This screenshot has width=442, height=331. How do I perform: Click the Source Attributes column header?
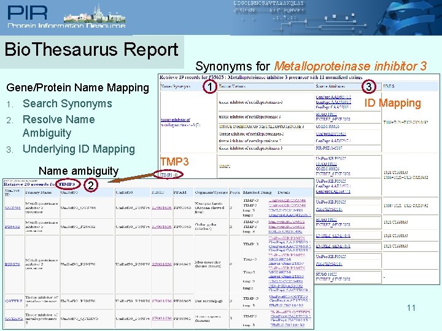click(330, 86)
